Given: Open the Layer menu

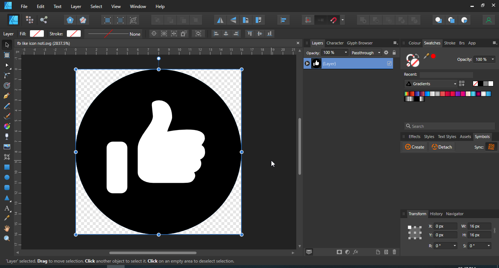Looking at the screenshot, I should click(x=76, y=7).
